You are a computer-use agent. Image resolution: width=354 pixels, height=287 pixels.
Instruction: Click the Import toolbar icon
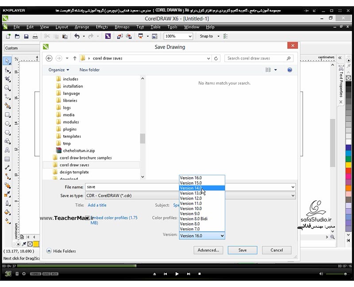pos(119,36)
